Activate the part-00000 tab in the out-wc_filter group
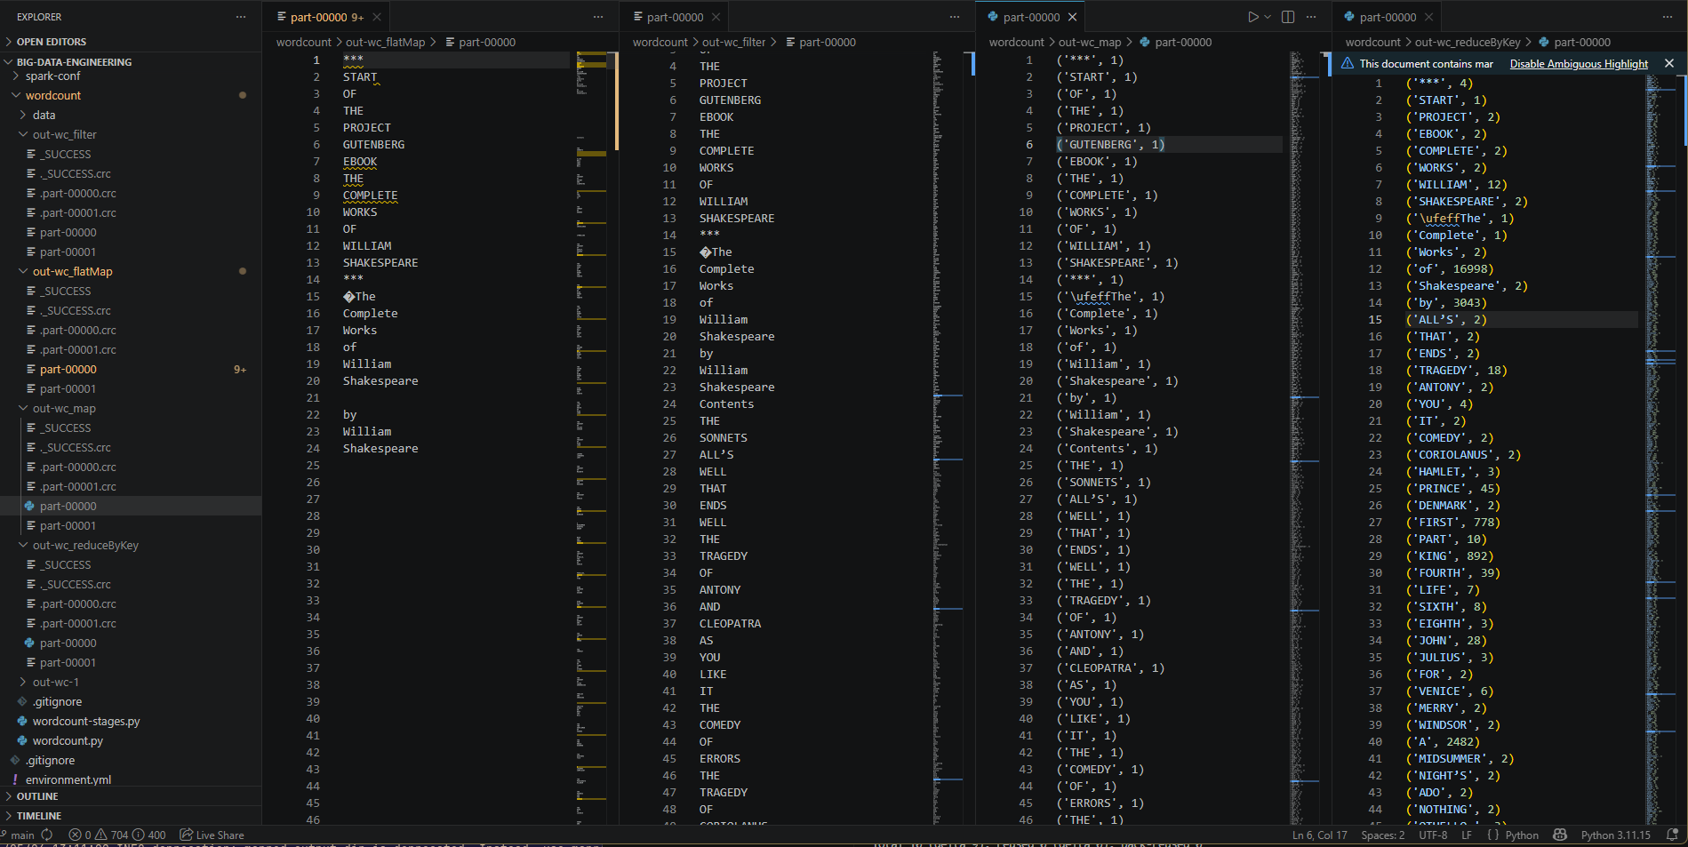The width and height of the screenshot is (1688, 847). point(676,17)
